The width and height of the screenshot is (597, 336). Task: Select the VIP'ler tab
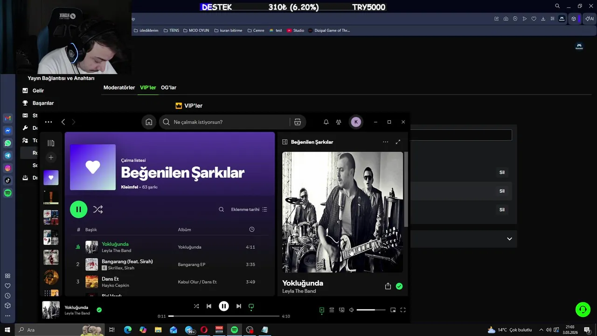(x=148, y=88)
